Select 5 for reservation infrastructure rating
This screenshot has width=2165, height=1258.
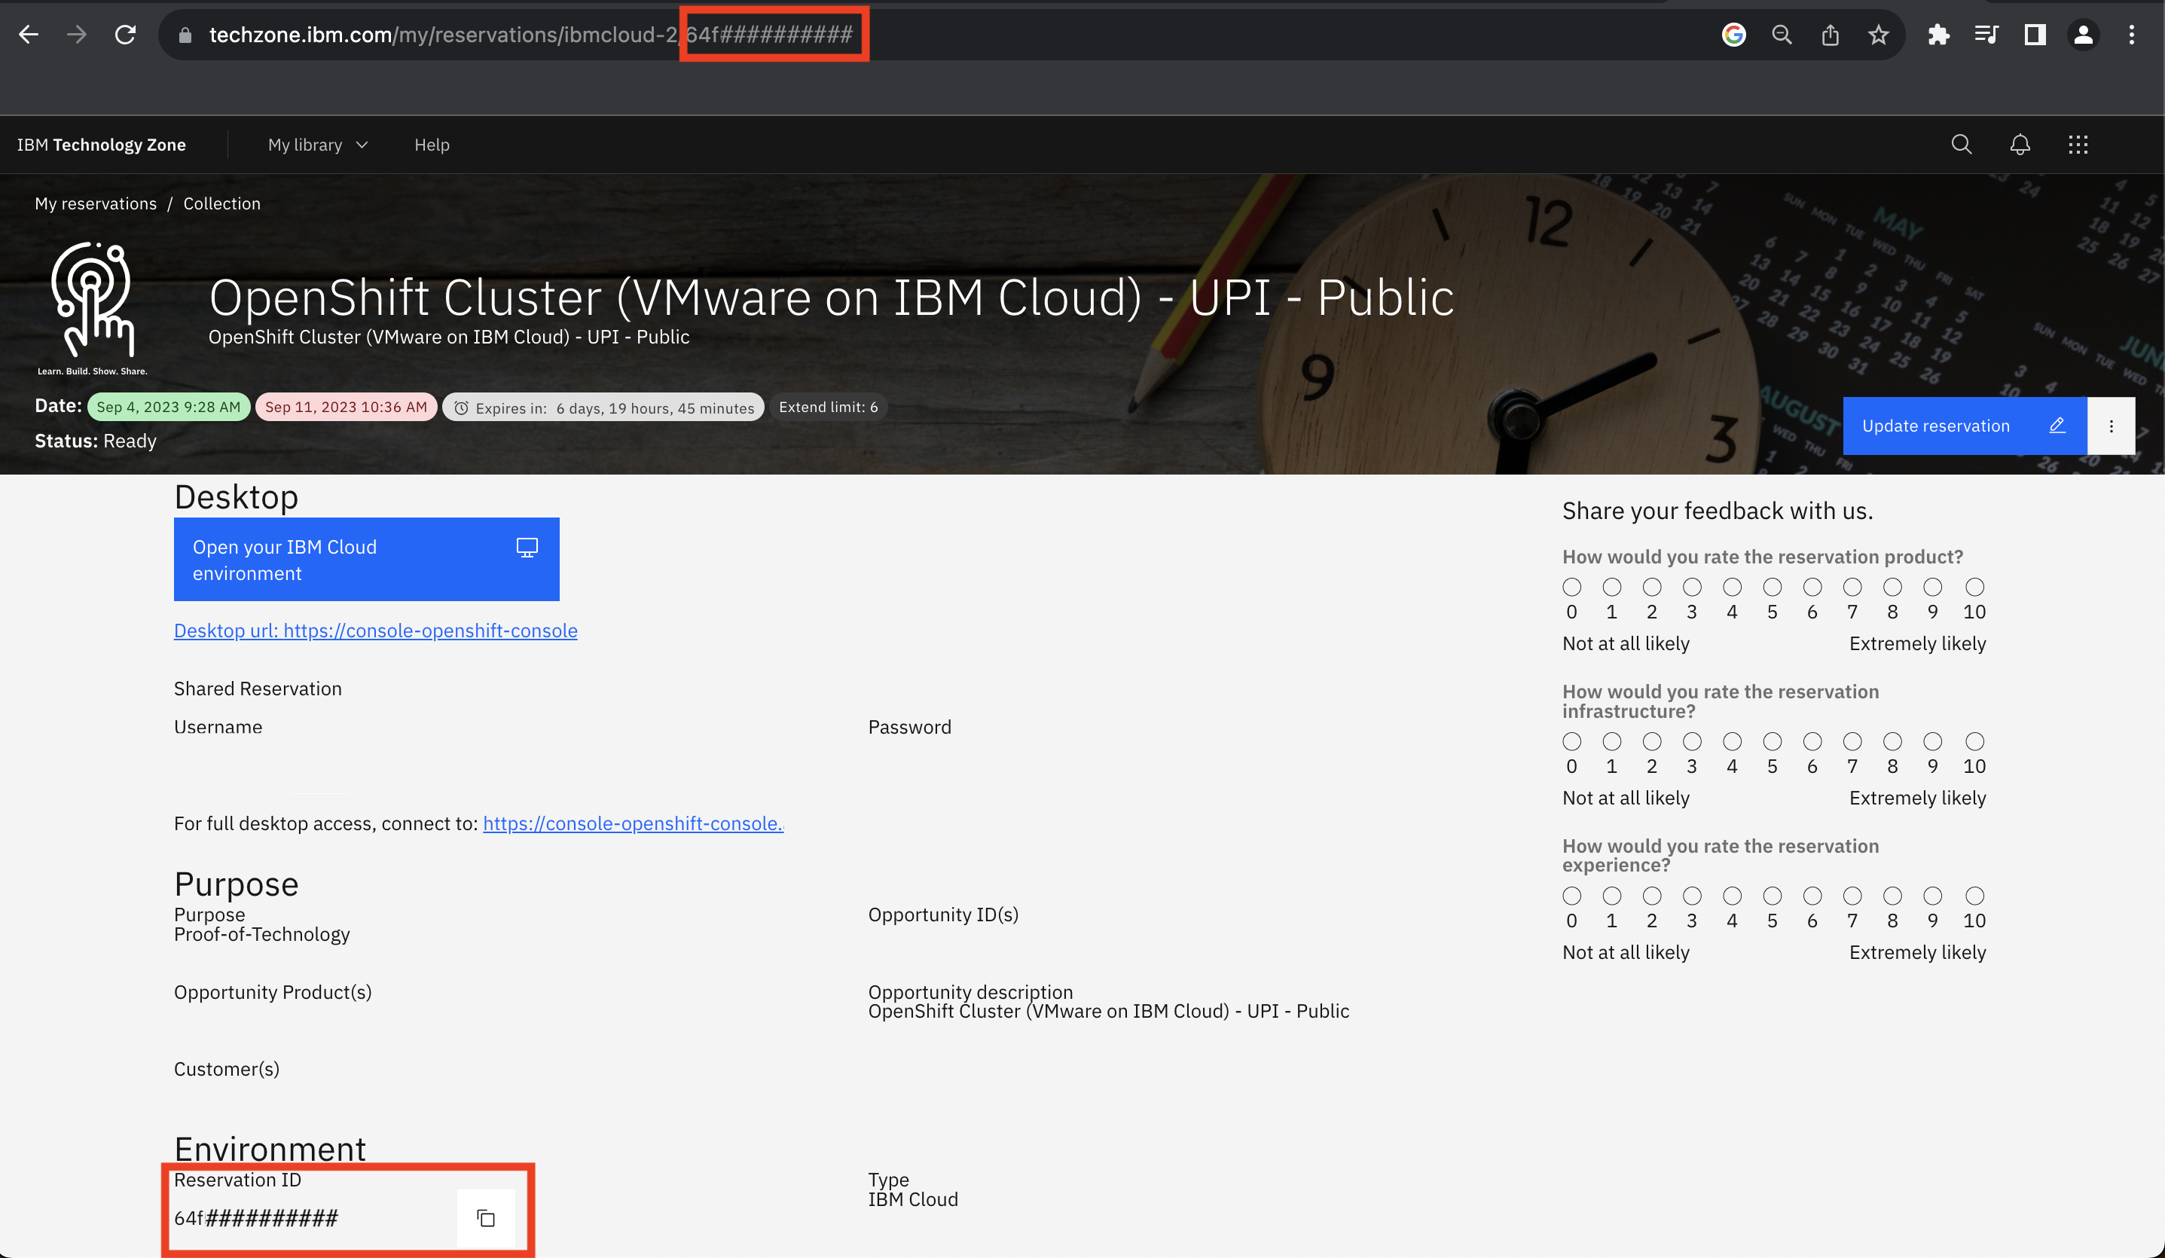tap(1772, 740)
